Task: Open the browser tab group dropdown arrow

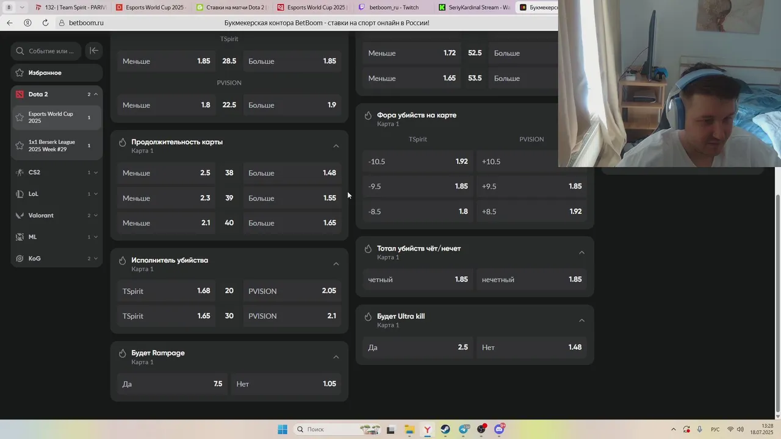Action: point(23,7)
